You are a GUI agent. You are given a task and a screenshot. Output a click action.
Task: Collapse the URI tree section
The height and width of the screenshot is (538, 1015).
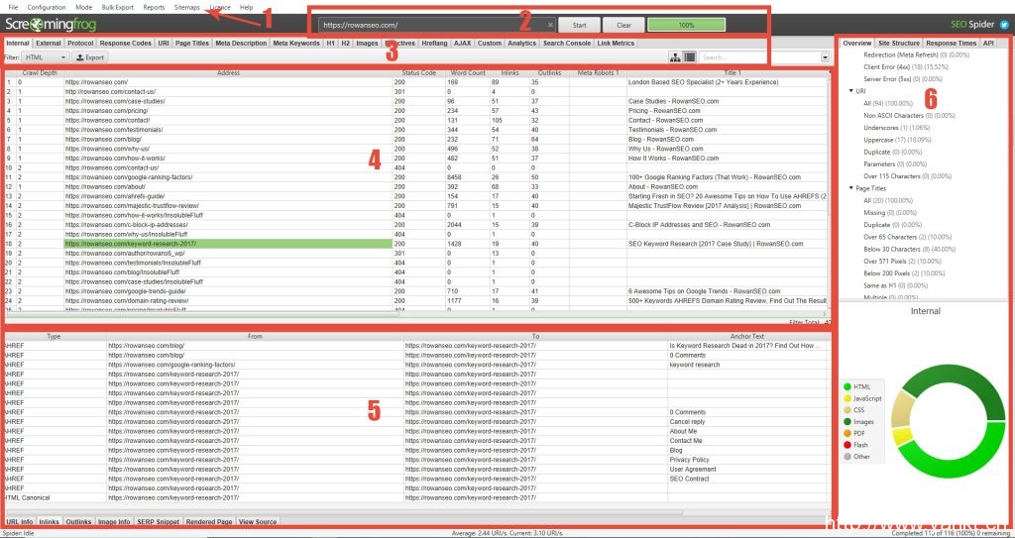(x=850, y=90)
